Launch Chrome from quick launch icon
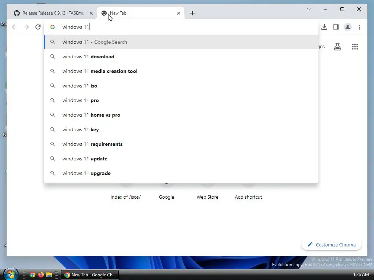Screen dimensions: 374x280 pos(33,275)
